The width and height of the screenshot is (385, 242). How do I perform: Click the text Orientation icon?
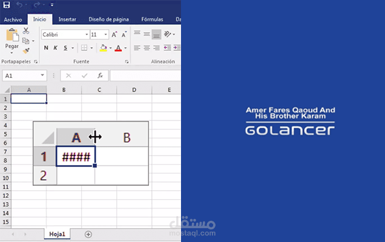pos(168,34)
